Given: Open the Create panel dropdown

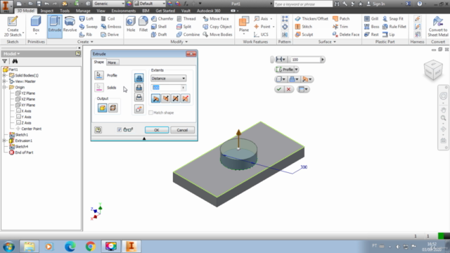Looking at the screenshot, I should coord(85,42).
